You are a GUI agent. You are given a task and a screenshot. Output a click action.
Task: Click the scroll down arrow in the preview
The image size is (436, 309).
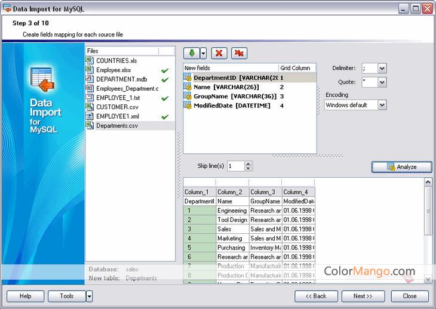click(x=428, y=279)
